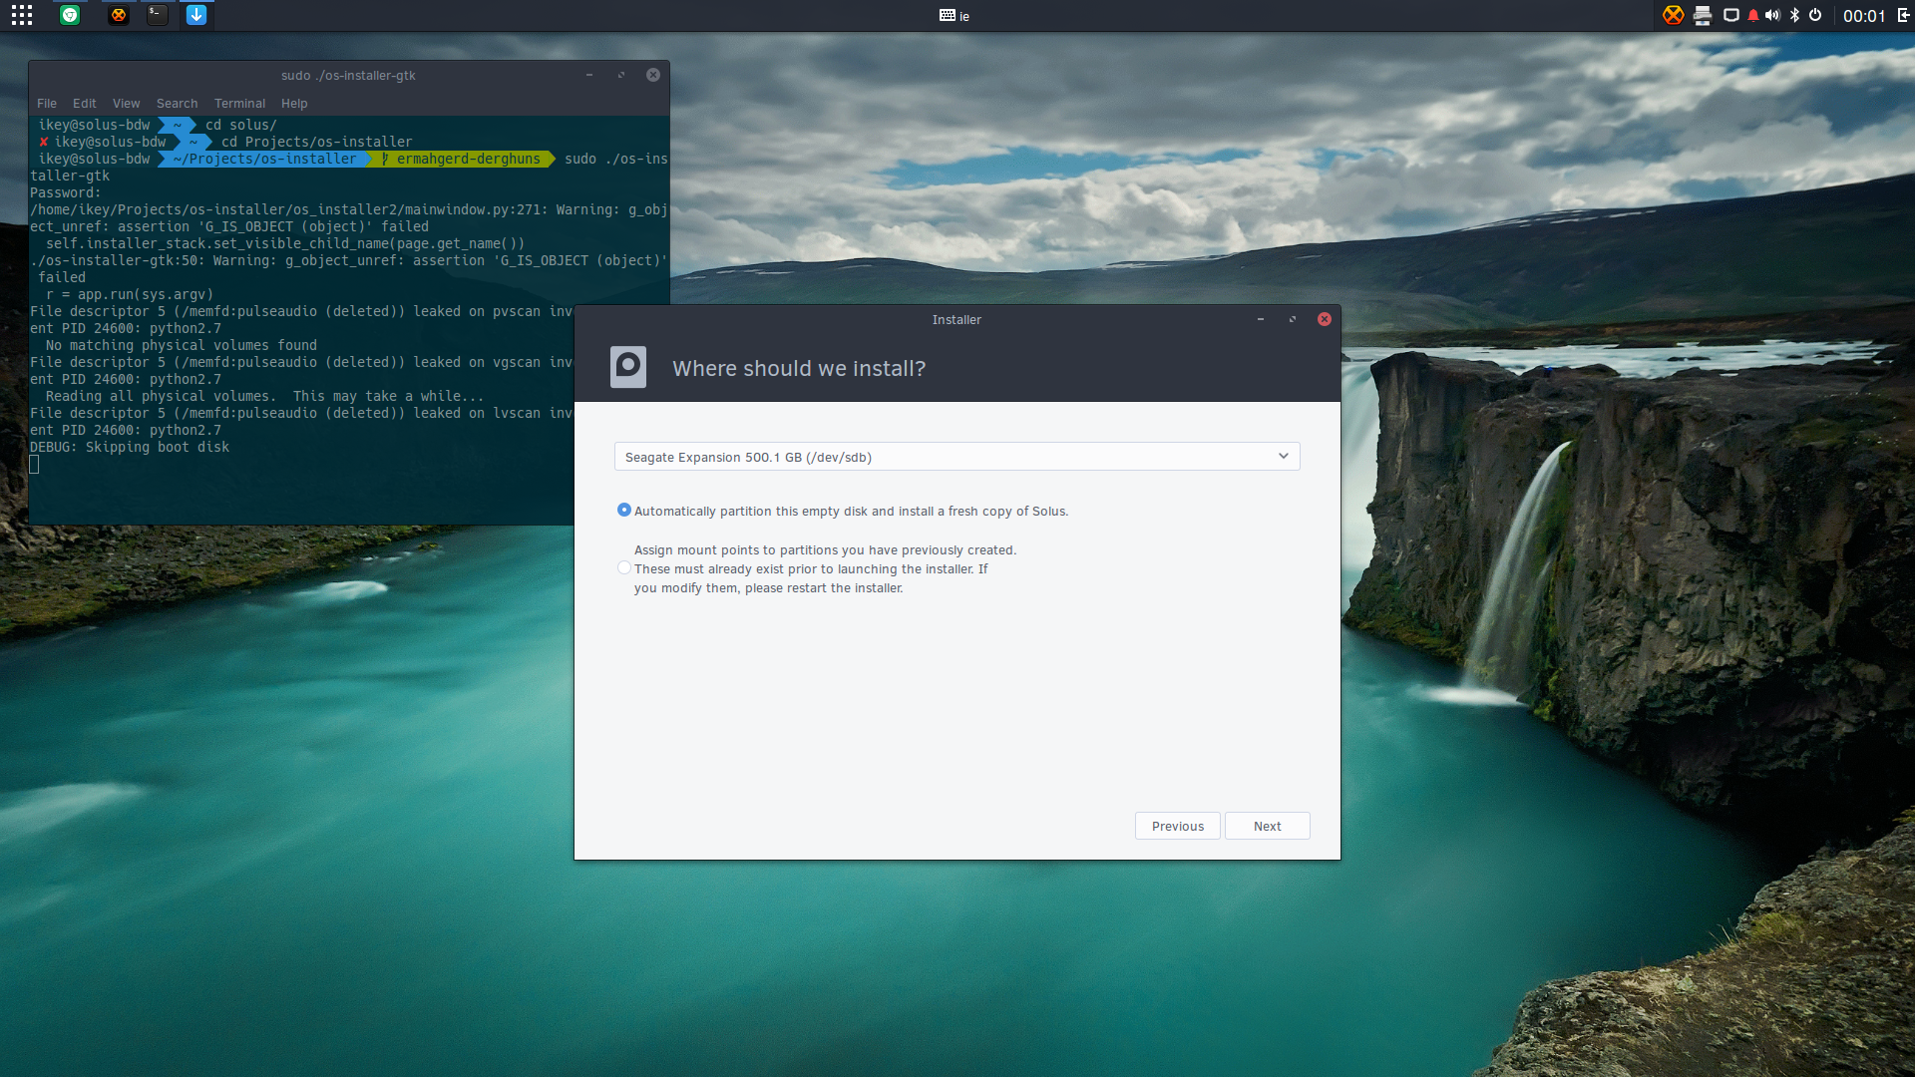
Task: Click the Next button in Installer
Action: [x=1268, y=826]
